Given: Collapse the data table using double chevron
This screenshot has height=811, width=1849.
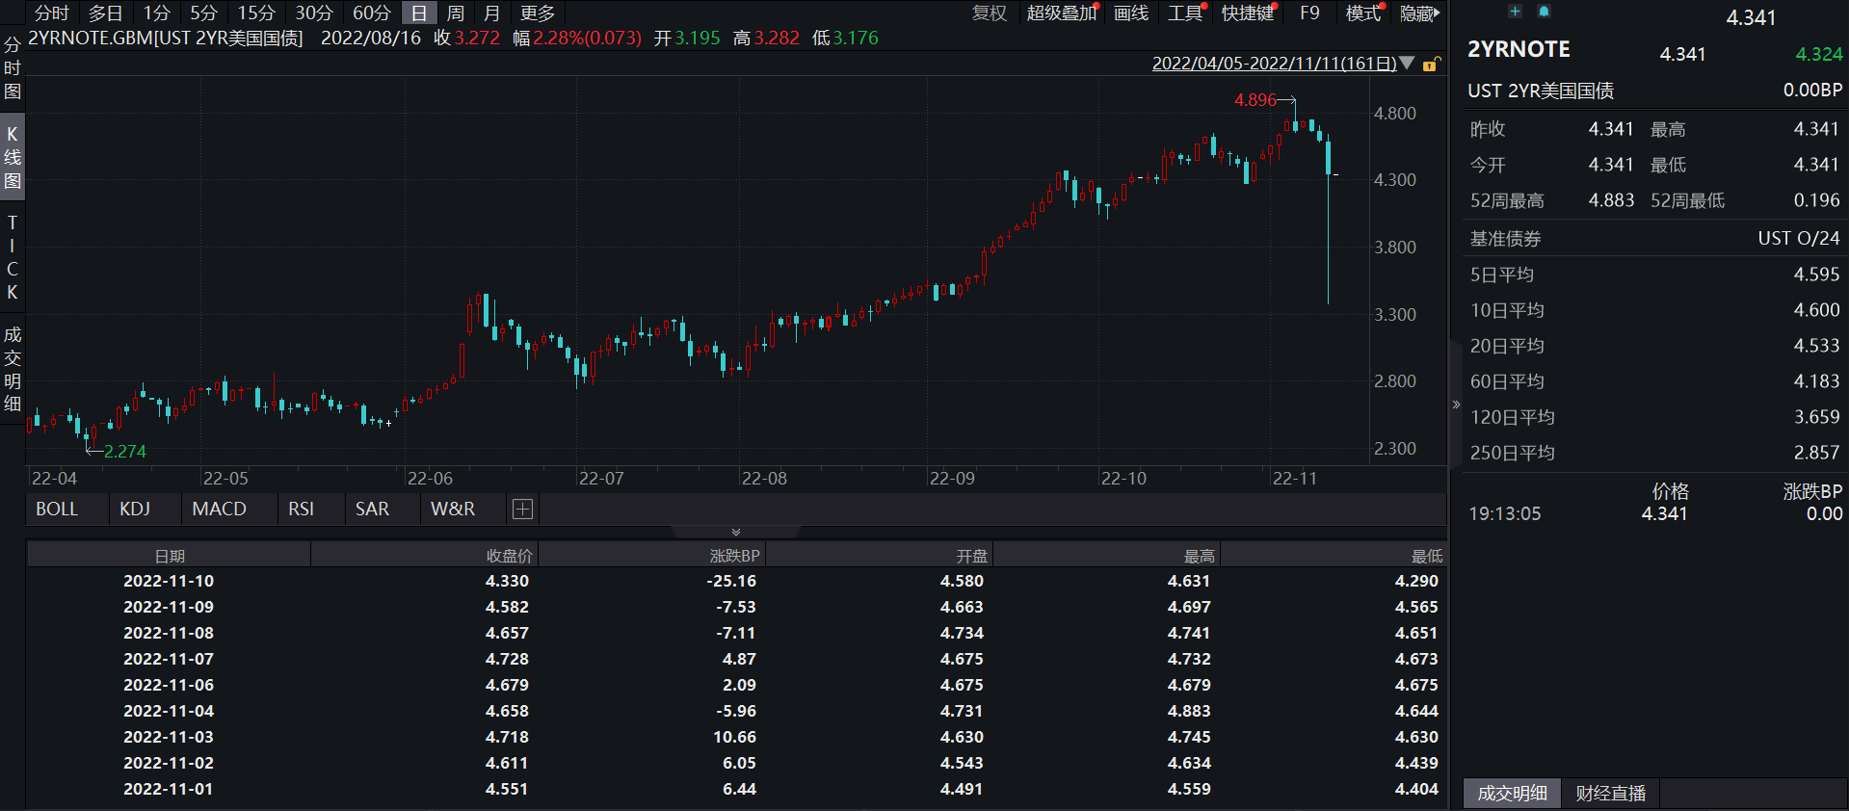Looking at the screenshot, I should pos(736,532).
